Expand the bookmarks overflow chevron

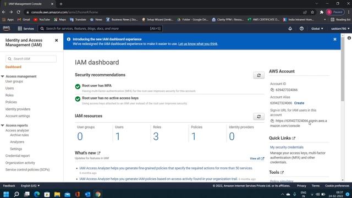(x=324, y=20)
